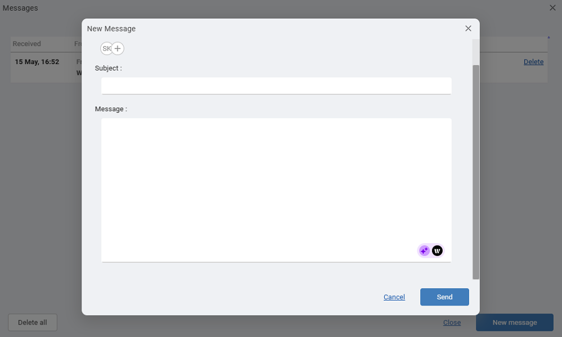562x337 pixels.
Task: Click the New Message dialog title
Action: click(x=111, y=29)
